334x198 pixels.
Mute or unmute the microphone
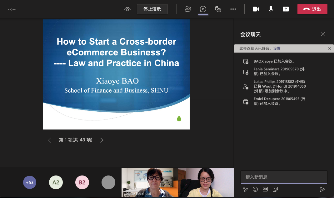[271, 9]
